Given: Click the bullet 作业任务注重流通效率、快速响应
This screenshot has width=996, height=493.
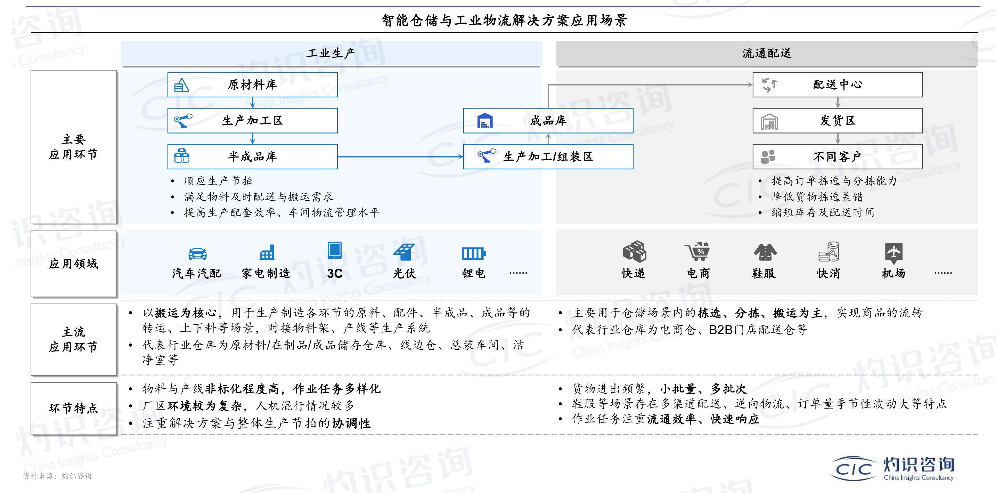Looking at the screenshot, I should [666, 419].
